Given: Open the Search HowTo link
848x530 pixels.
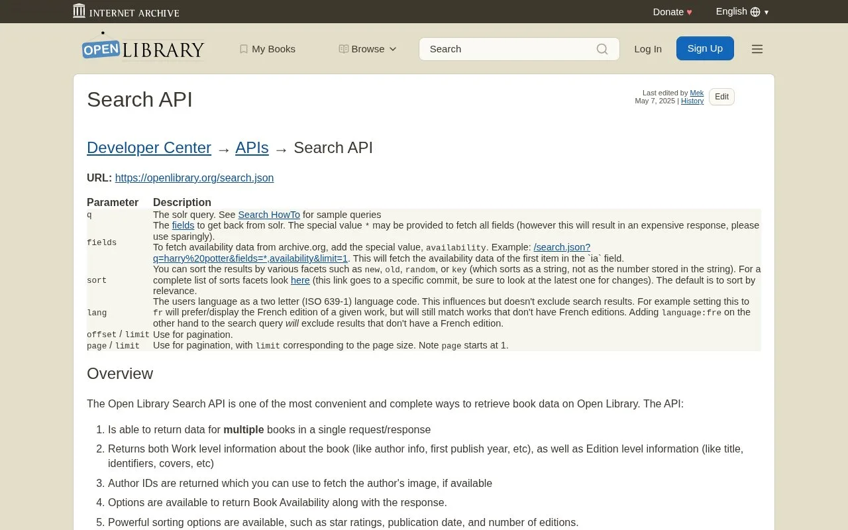Looking at the screenshot, I should click(x=269, y=215).
